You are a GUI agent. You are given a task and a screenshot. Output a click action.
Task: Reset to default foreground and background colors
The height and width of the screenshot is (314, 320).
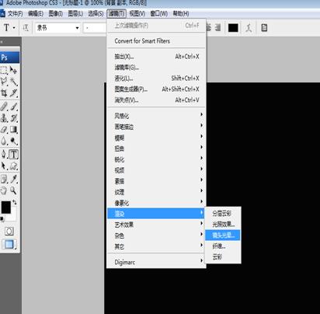(2, 219)
